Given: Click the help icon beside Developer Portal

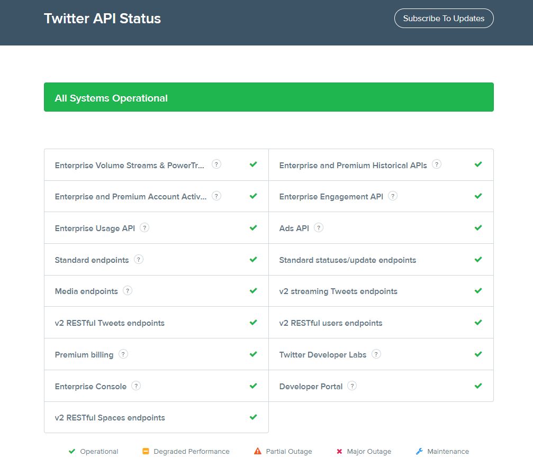Looking at the screenshot, I should click(x=352, y=386).
